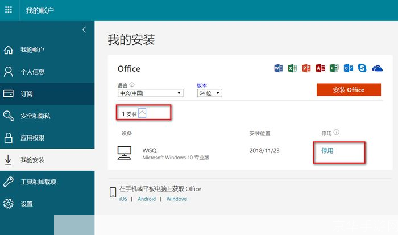Click the person icon for 个人信息
The image size is (398, 235).
coord(8,72)
